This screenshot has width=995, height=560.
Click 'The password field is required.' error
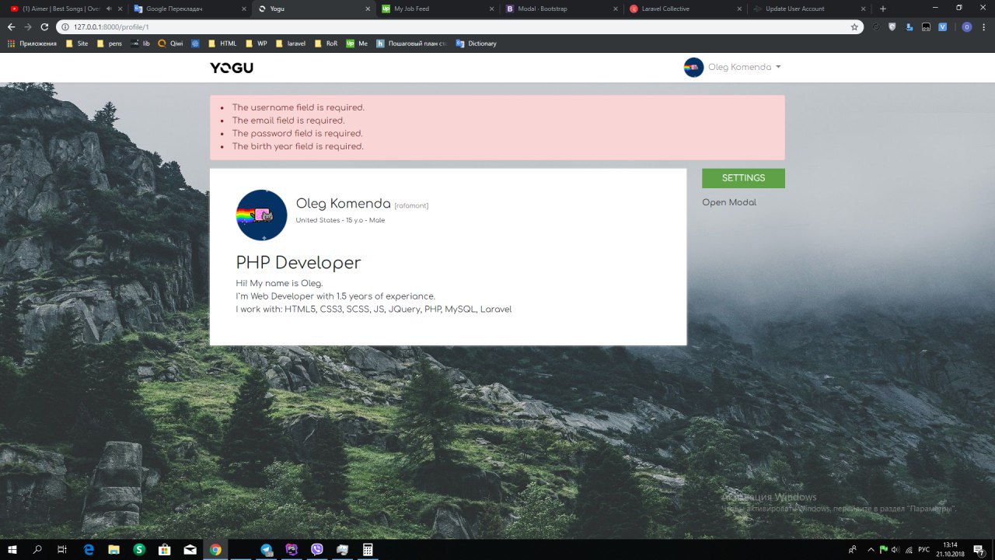[297, 133]
